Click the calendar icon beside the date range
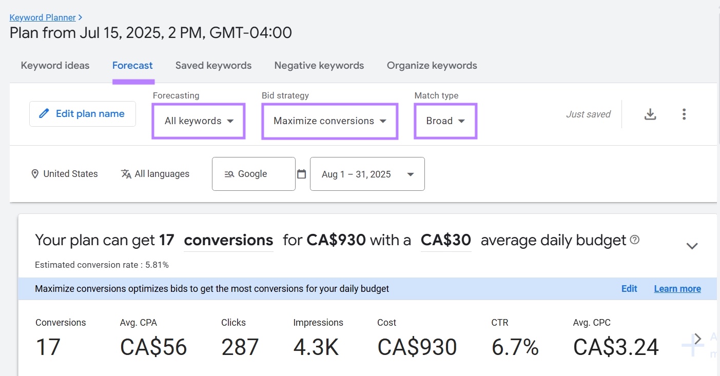The width and height of the screenshot is (720, 376). coord(302,174)
